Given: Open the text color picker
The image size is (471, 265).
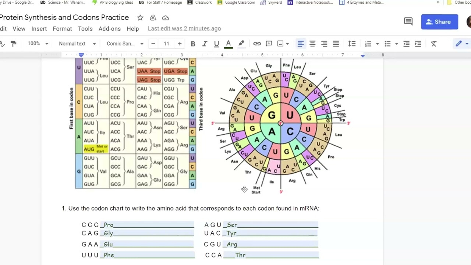Looking at the screenshot, I should (229, 43).
